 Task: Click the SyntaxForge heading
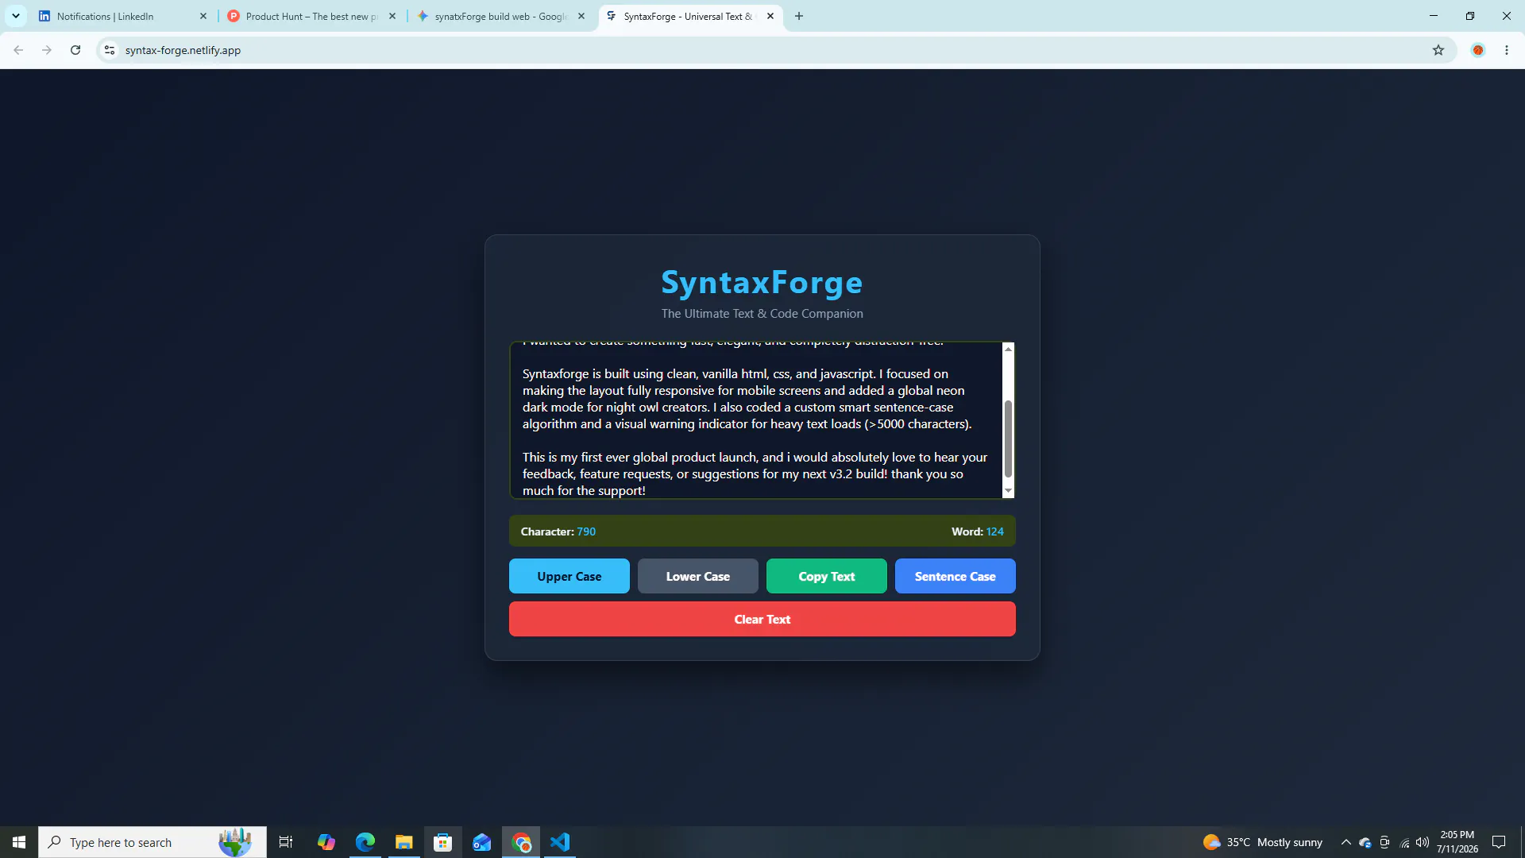click(762, 282)
